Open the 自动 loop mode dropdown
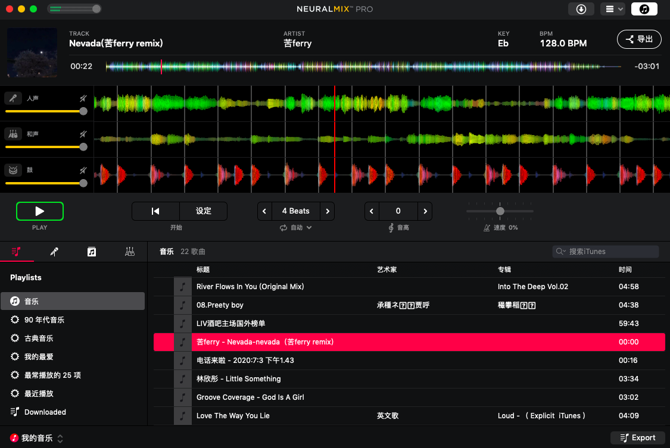The width and height of the screenshot is (670, 448). point(295,228)
